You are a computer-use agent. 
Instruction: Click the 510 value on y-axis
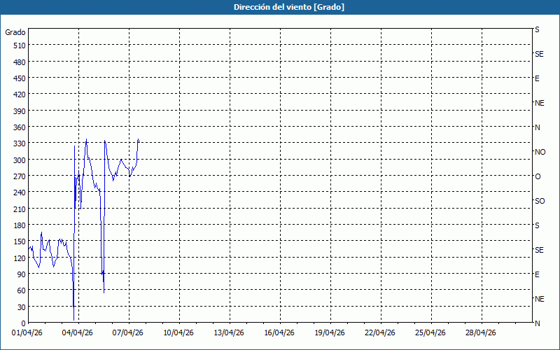tap(18, 45)
